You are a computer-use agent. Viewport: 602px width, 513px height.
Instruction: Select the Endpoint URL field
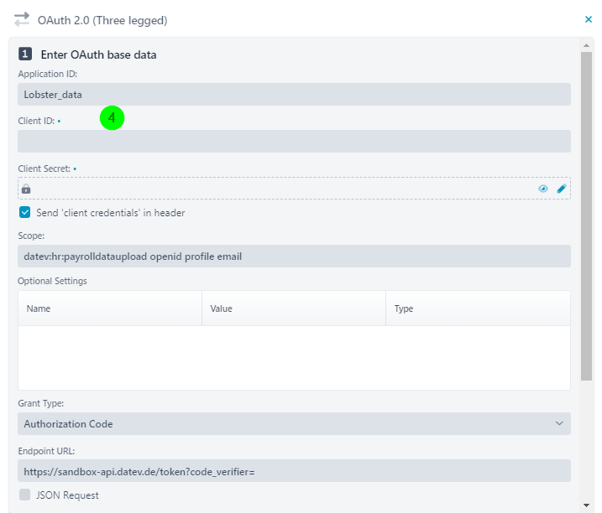click(x=294, y=471)
